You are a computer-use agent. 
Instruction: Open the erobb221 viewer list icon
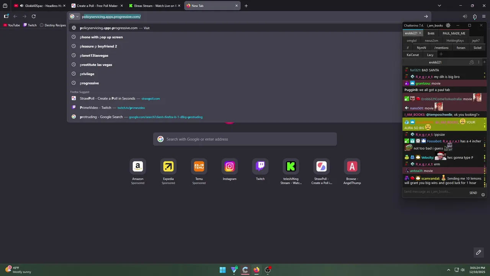coord(472,62)
